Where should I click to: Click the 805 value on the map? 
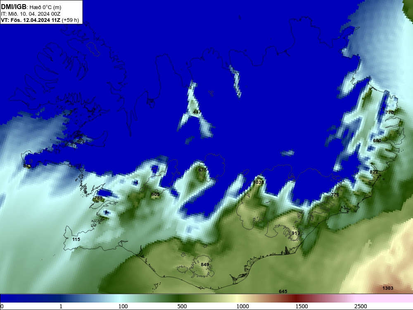(155, 195)
